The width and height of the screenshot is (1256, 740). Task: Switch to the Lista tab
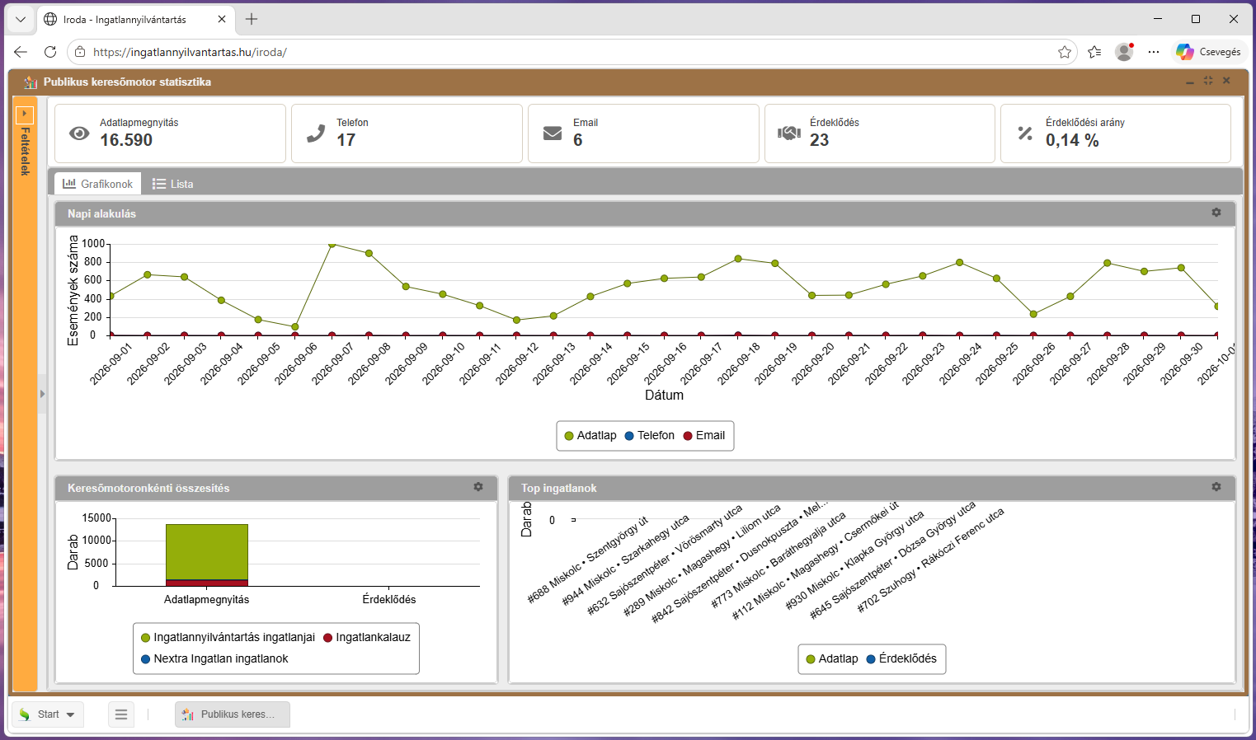[173, 184]
